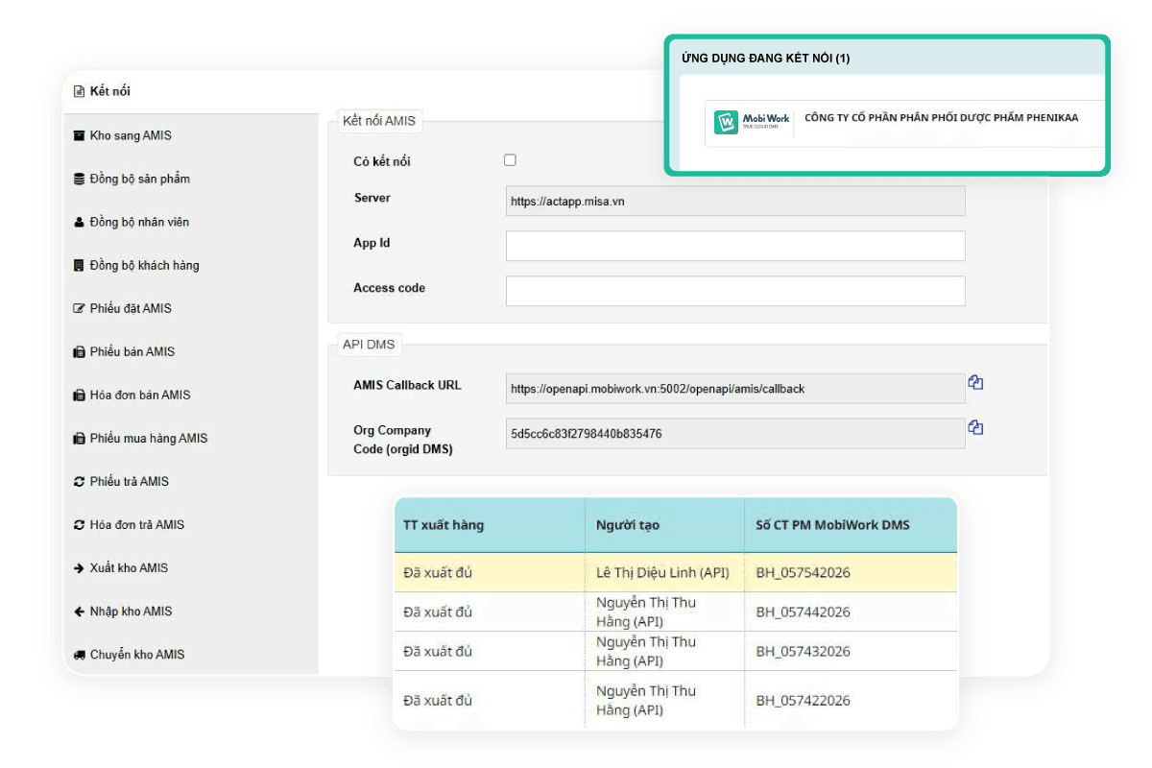
Task: Enable the Có kết nối checkbox
Action: point(510,160)
